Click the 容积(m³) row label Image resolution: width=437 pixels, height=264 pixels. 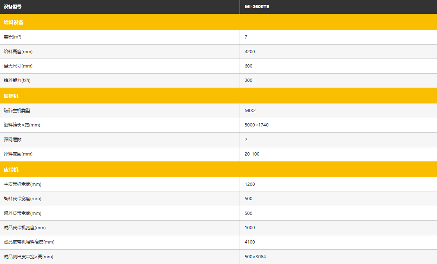tap(12, 37)
